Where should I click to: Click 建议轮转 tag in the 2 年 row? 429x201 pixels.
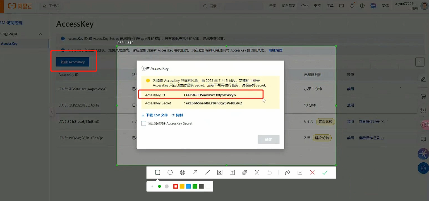(x=322, y=138)
